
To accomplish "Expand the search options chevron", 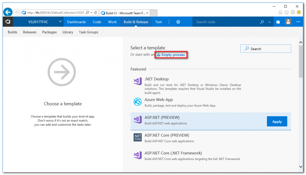I will click(270, 22).
